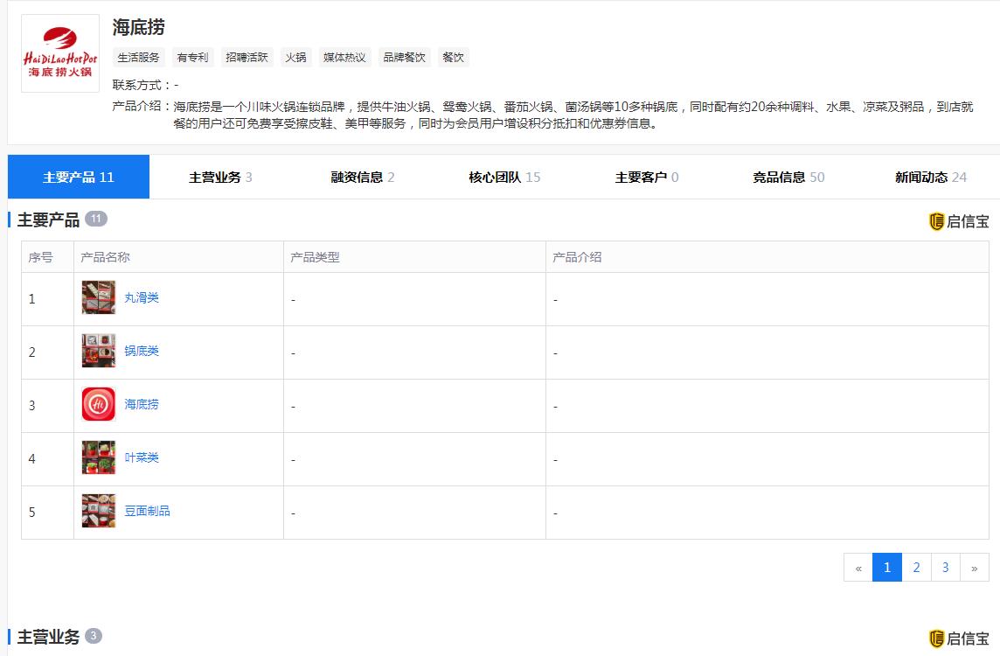Screen dimensions: 1000x656
Task: Click the 火锅 tag
Action: tap(296, 58)
